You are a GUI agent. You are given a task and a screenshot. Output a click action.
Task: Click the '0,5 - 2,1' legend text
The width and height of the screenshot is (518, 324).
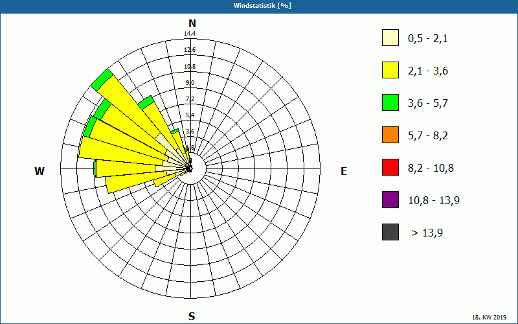(x=428, y=39)
